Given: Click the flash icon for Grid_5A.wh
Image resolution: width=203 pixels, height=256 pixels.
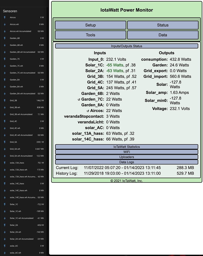Looking at the screenshot, I should (5, 149).
